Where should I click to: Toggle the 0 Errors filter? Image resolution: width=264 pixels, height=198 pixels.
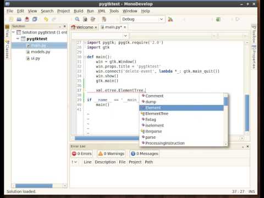pos(82,153)
